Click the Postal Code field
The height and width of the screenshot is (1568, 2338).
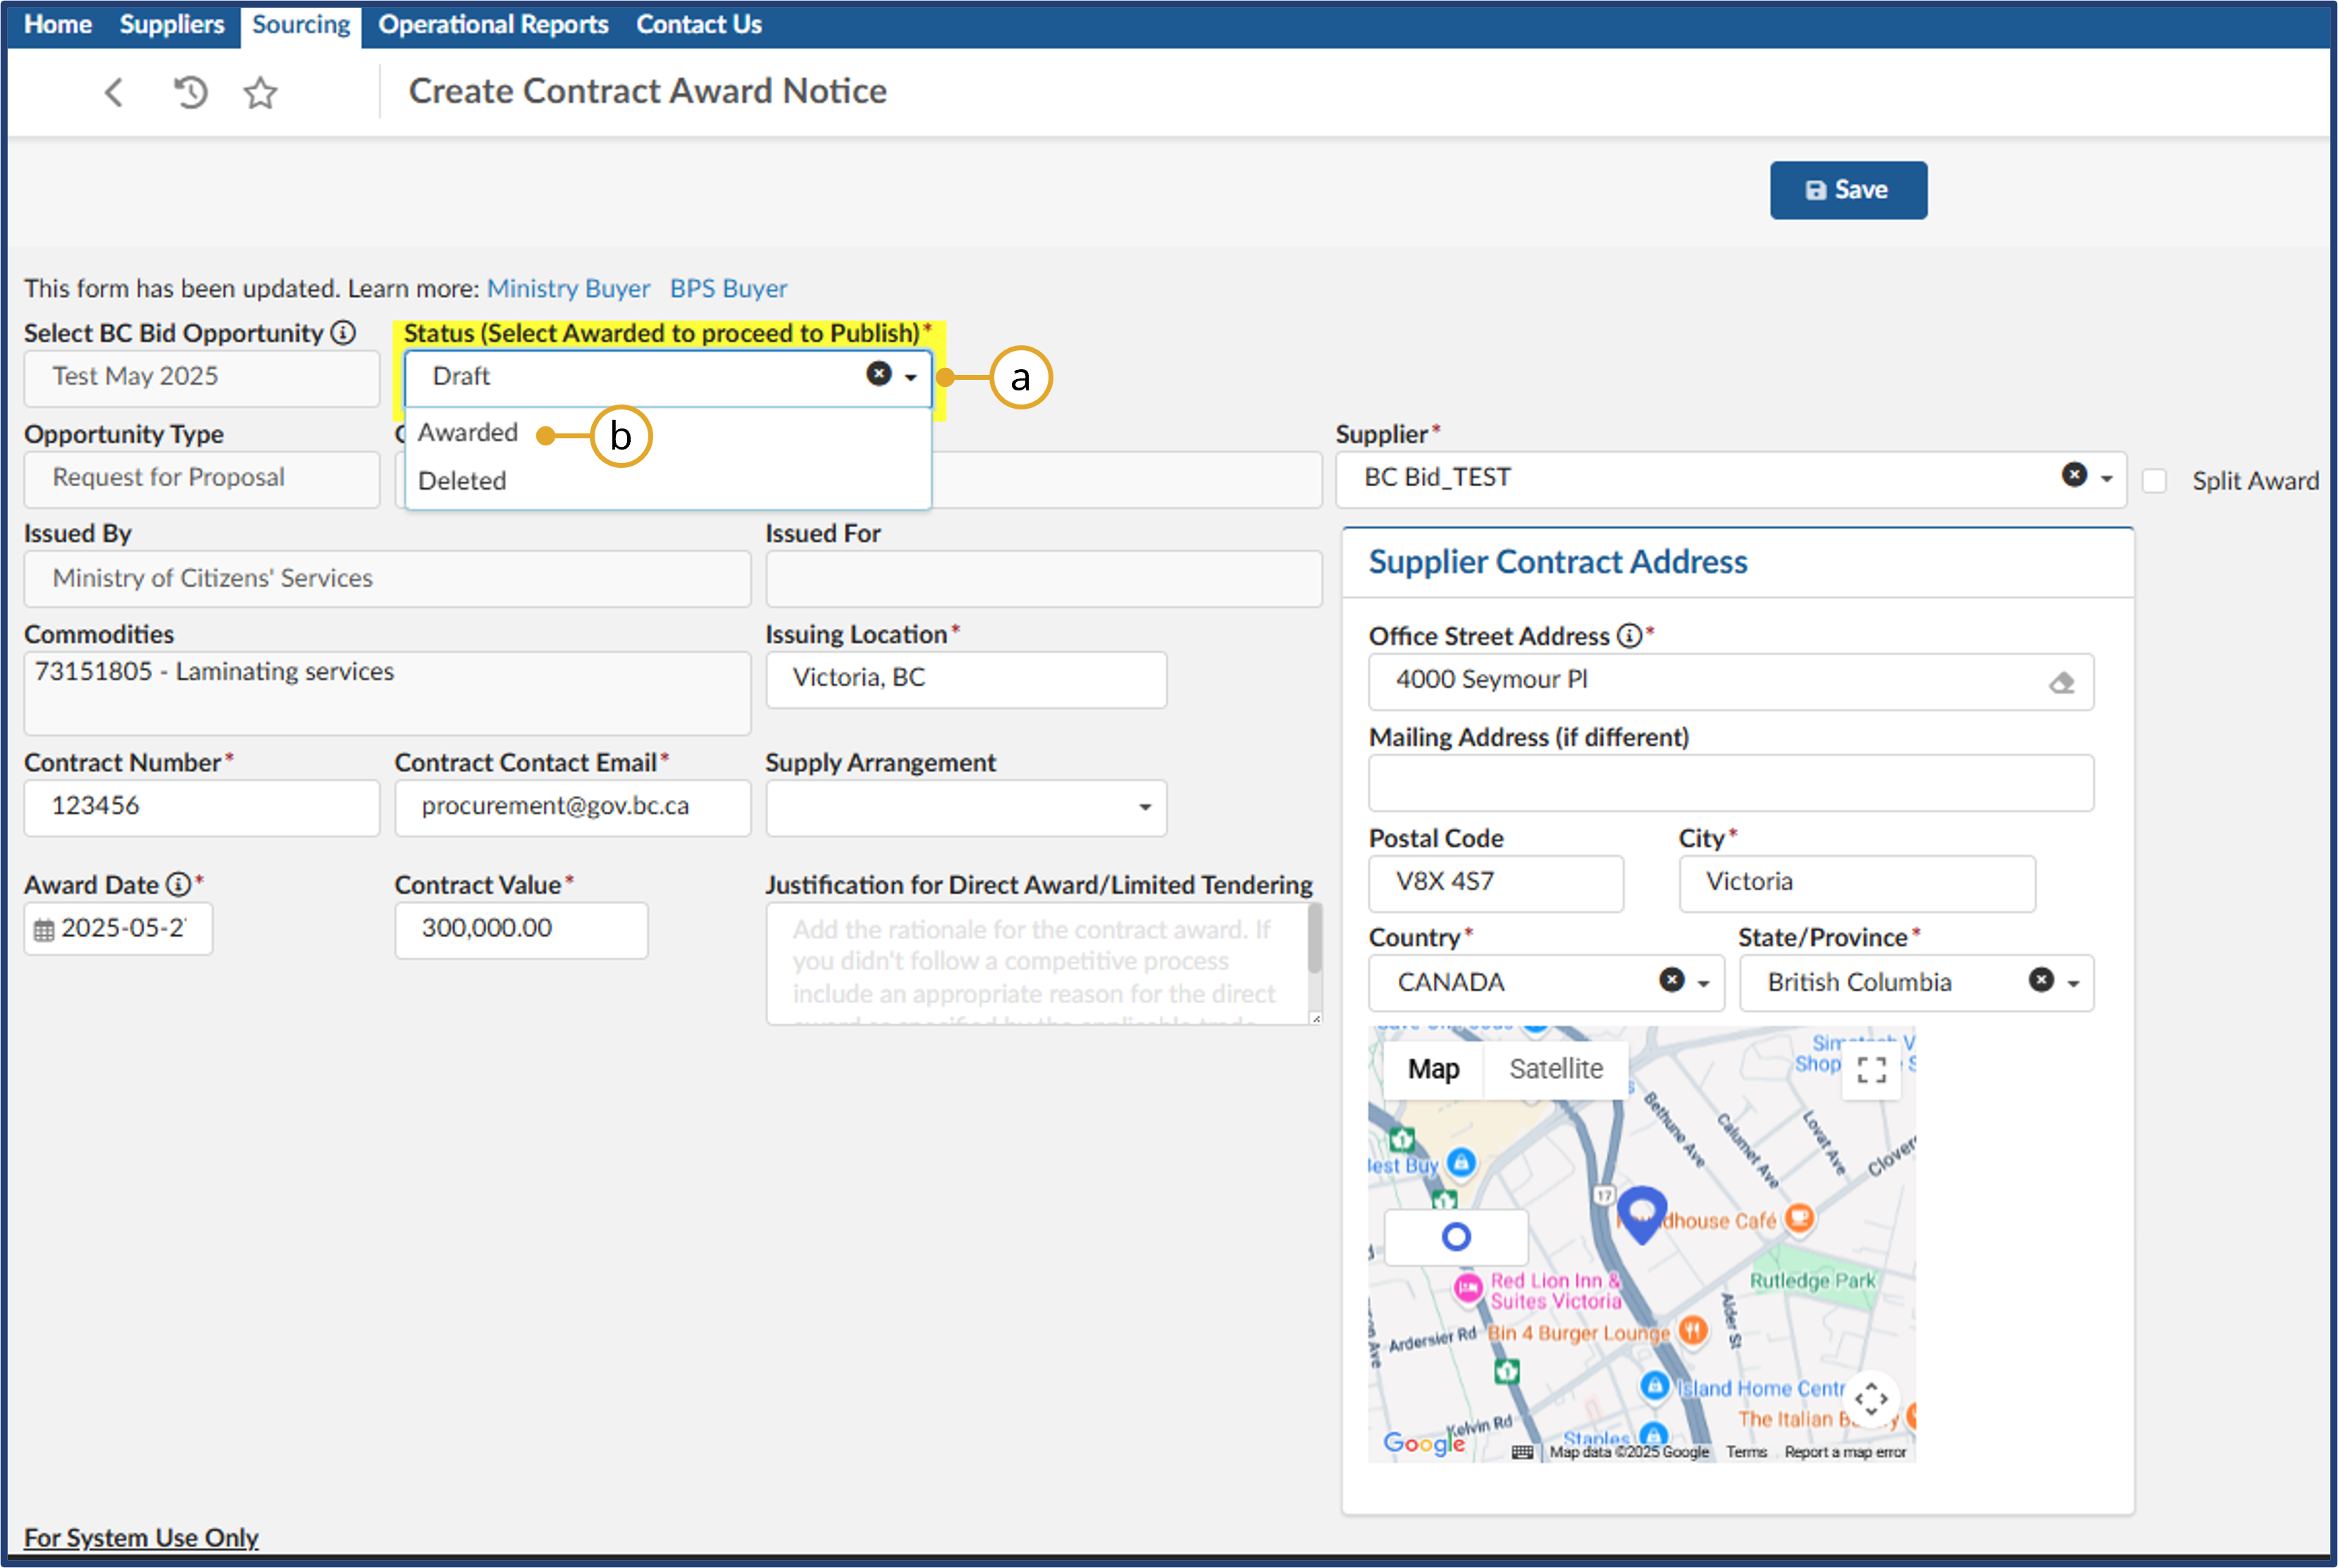pos(1495,884)
